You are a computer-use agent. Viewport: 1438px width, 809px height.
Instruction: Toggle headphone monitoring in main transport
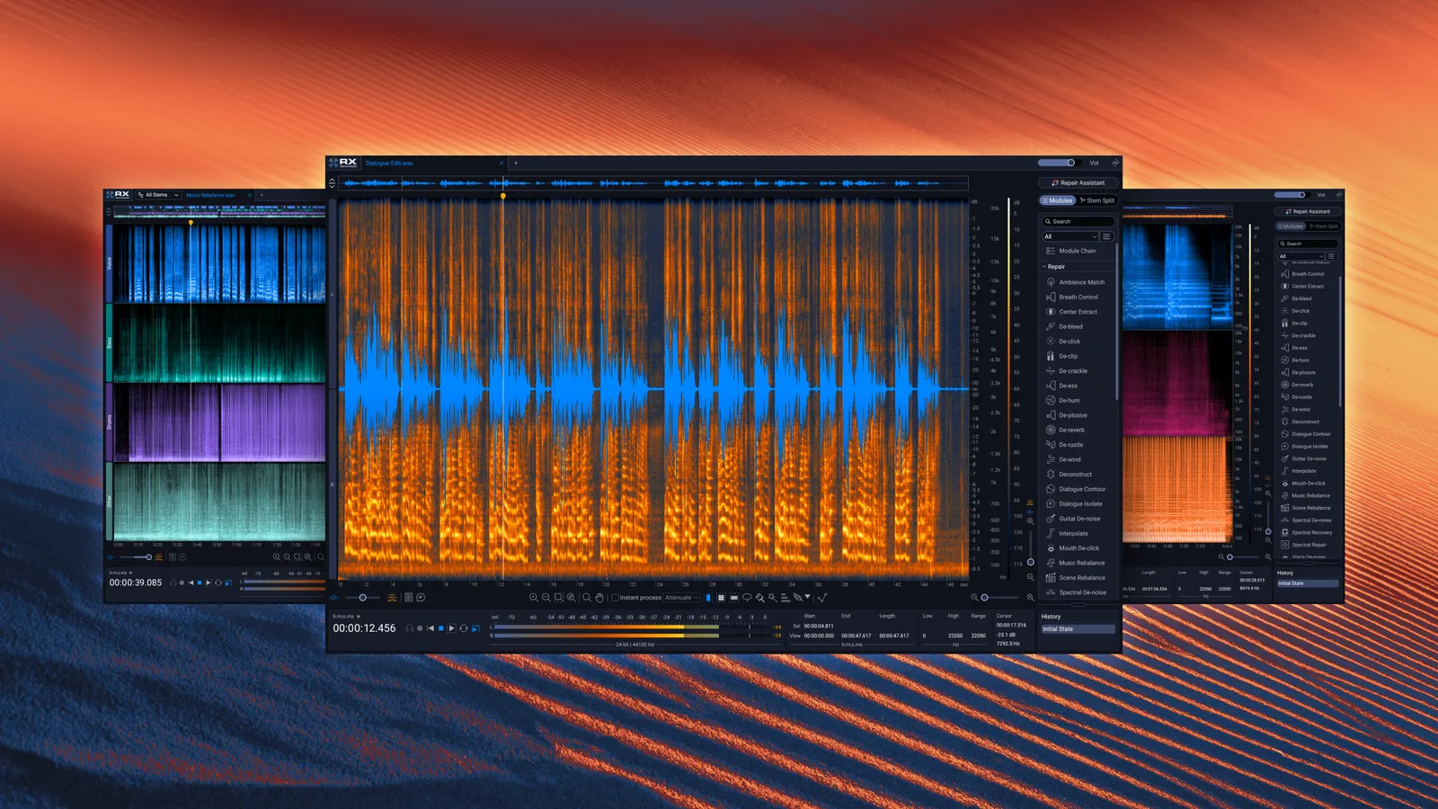(x=409, y=628)
